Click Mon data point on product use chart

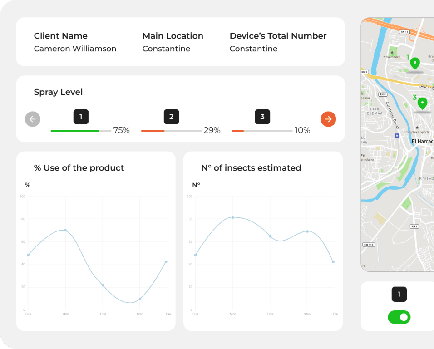tap(65, 230)
